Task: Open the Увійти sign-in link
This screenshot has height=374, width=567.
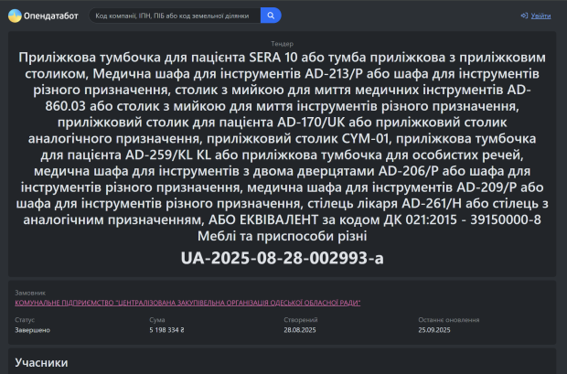Action: [541, 16]
